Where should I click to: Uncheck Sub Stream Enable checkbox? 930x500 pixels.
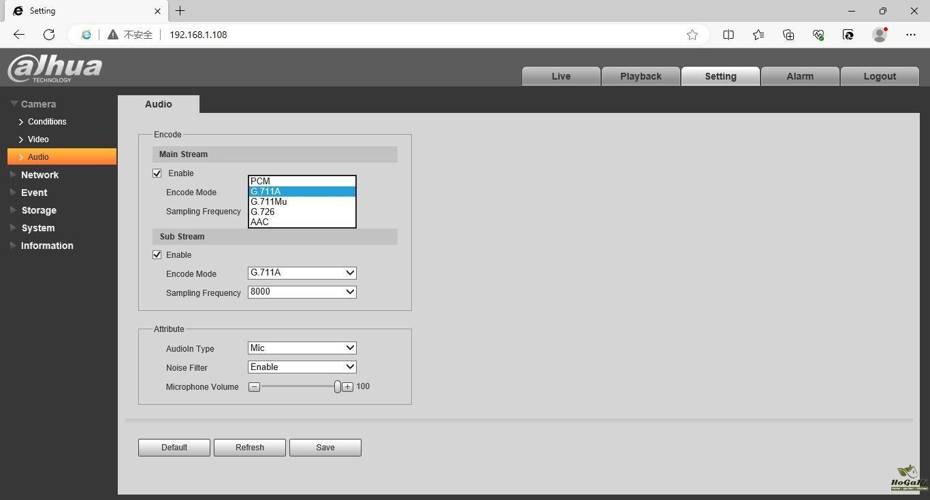(x=157, y=255)
